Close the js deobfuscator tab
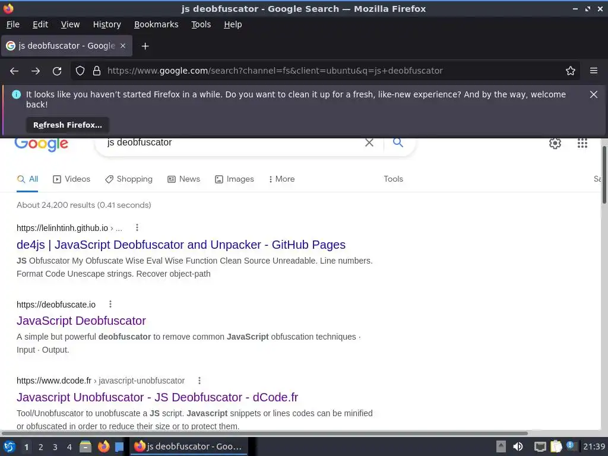The image size is (608, 456). tap(123, 46)
